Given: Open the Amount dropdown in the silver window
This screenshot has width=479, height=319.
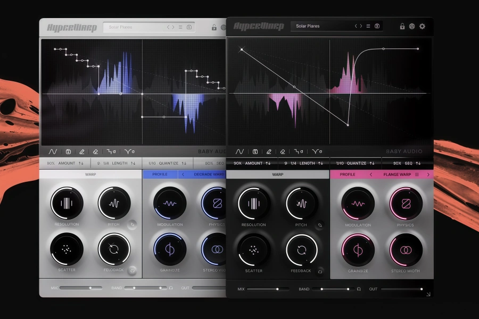Looking at the screenshot, I should pos(65,163).
